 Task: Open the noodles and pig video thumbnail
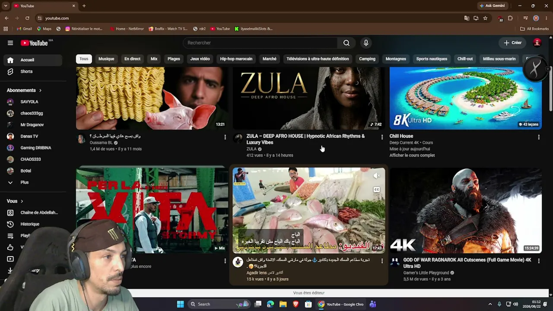pyautogui.click(x=152, y=98)
